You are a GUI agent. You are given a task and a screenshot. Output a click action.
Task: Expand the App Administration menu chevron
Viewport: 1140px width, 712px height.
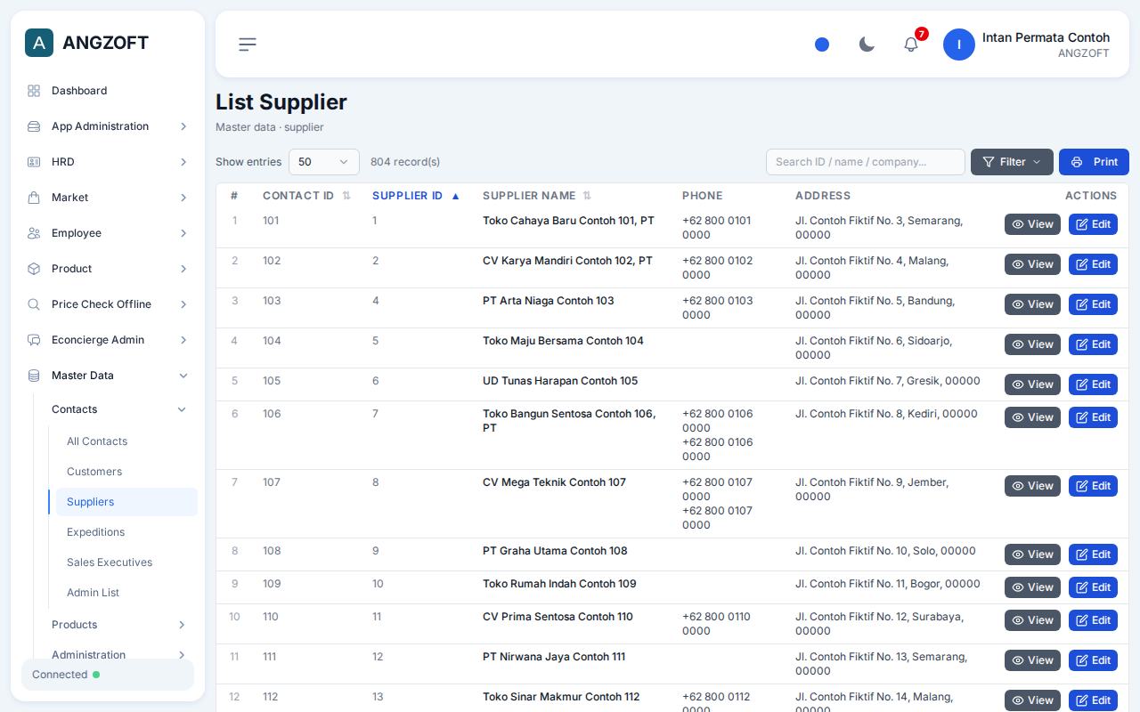point(183,126)
